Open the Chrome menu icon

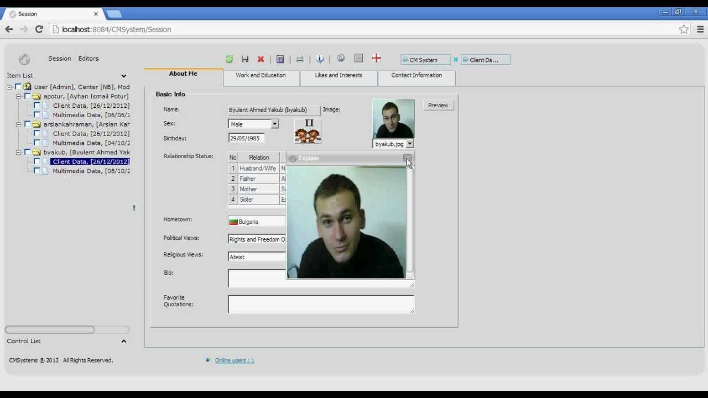pos(700,29)
